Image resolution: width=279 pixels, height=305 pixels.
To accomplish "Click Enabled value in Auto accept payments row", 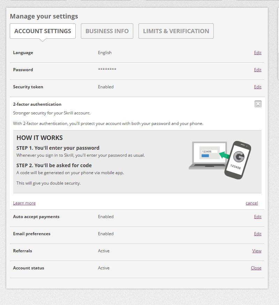I will point(106,217).
